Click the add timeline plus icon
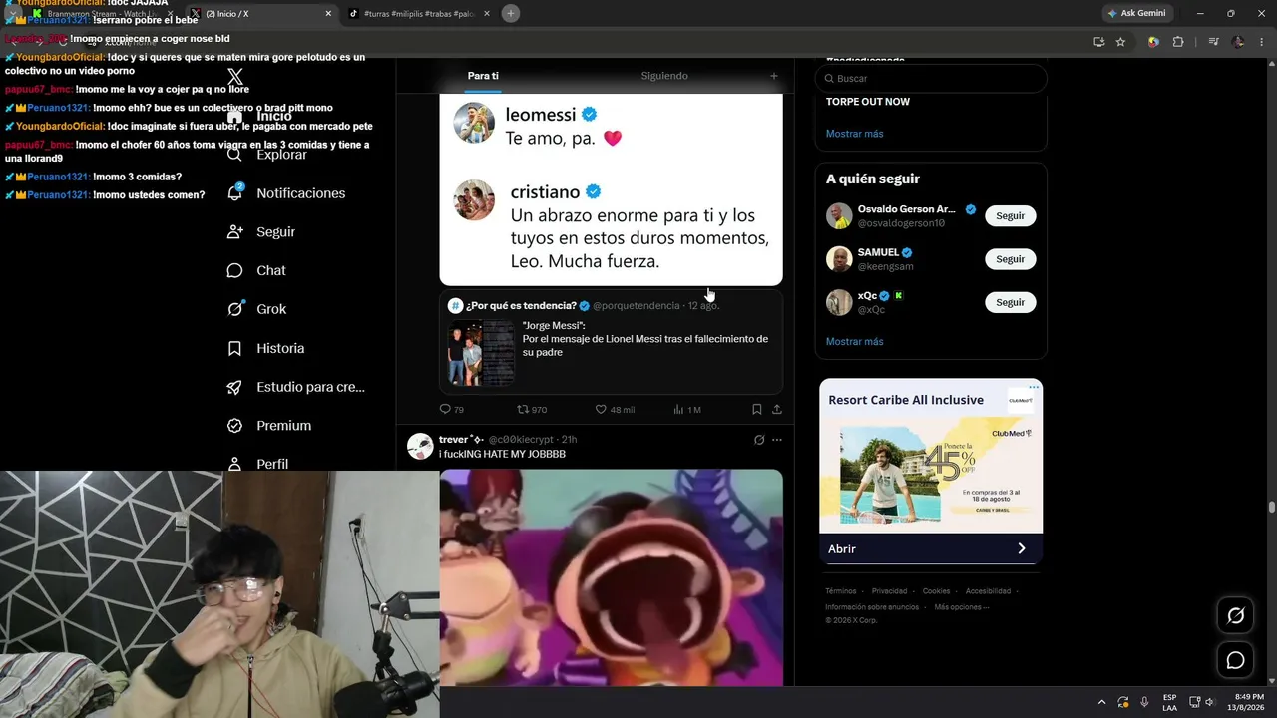 tap(773, 76)
